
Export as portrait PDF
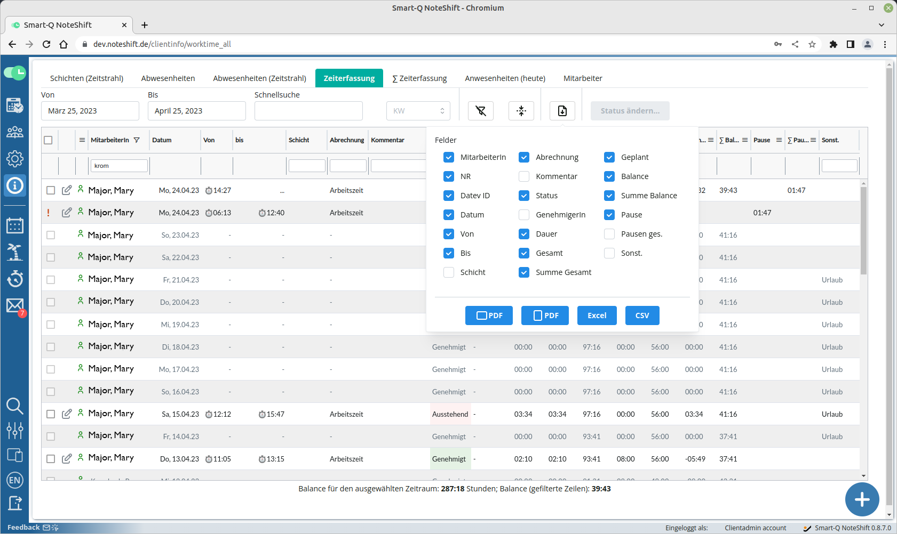point(545,315)
